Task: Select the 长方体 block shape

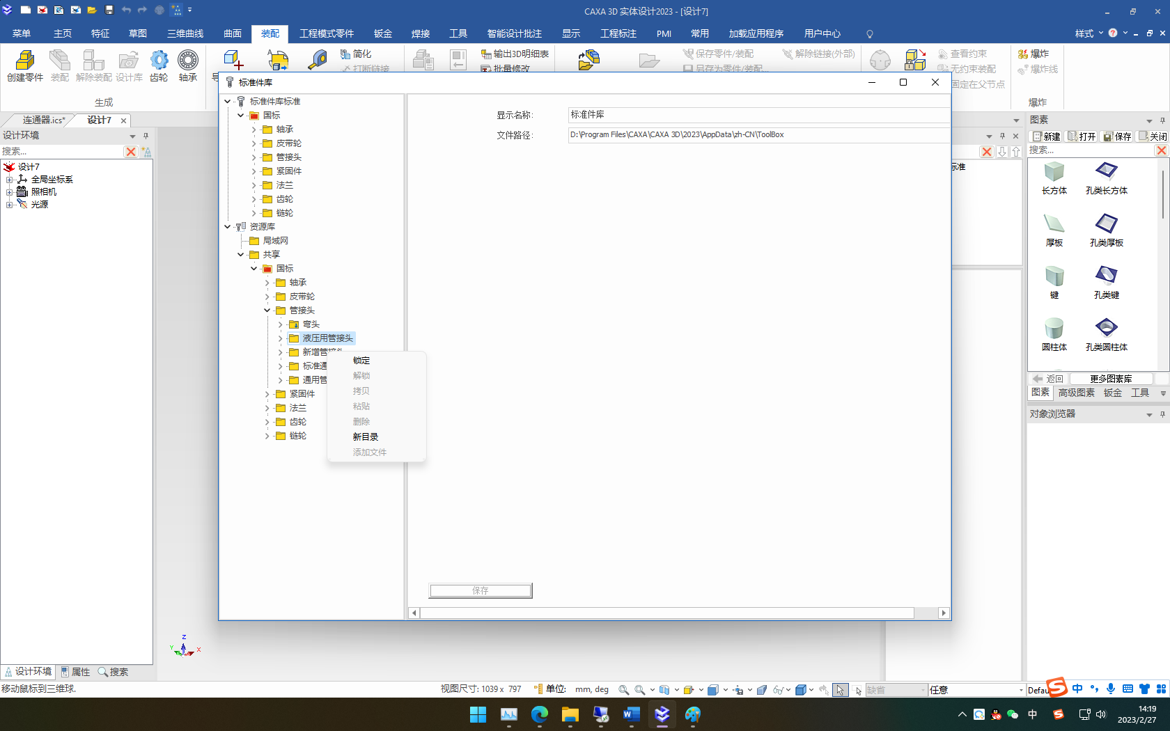Action: (1054, 178)
